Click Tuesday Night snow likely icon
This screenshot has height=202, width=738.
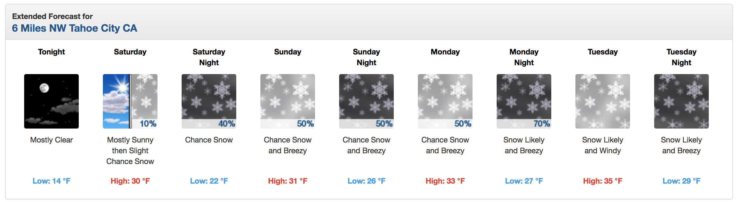click(681, 101)
